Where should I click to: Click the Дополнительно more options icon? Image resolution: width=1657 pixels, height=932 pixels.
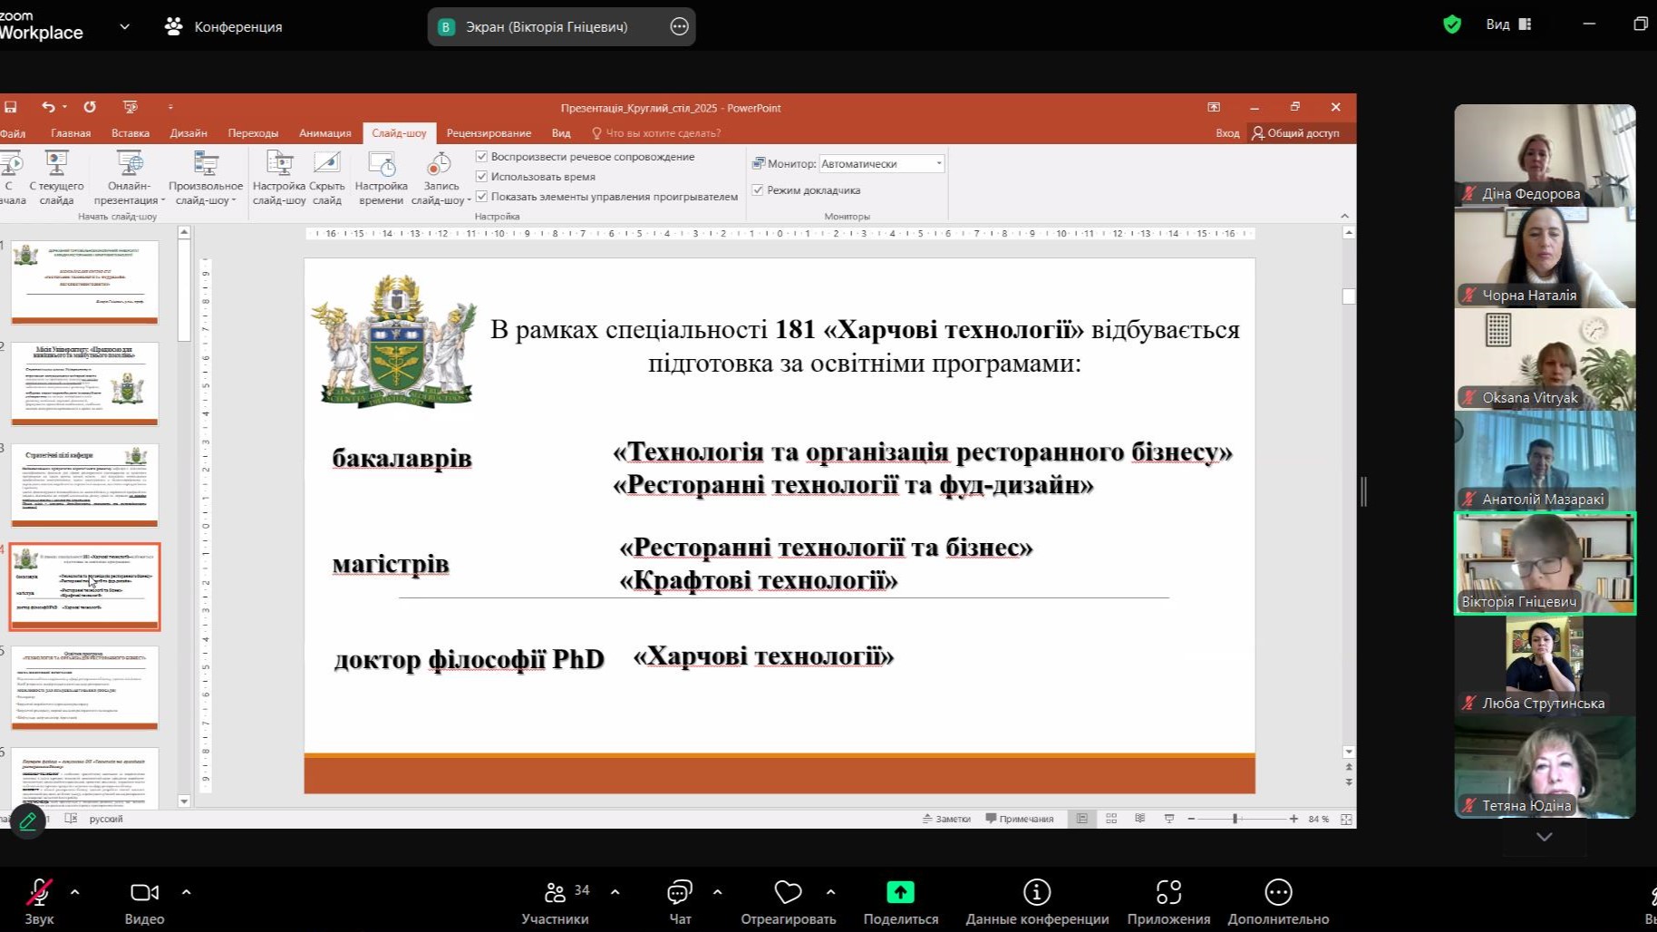pos(1278,893)
